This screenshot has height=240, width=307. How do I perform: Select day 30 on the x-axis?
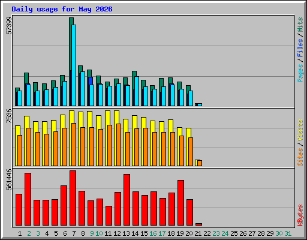click(x=279, y=233)
